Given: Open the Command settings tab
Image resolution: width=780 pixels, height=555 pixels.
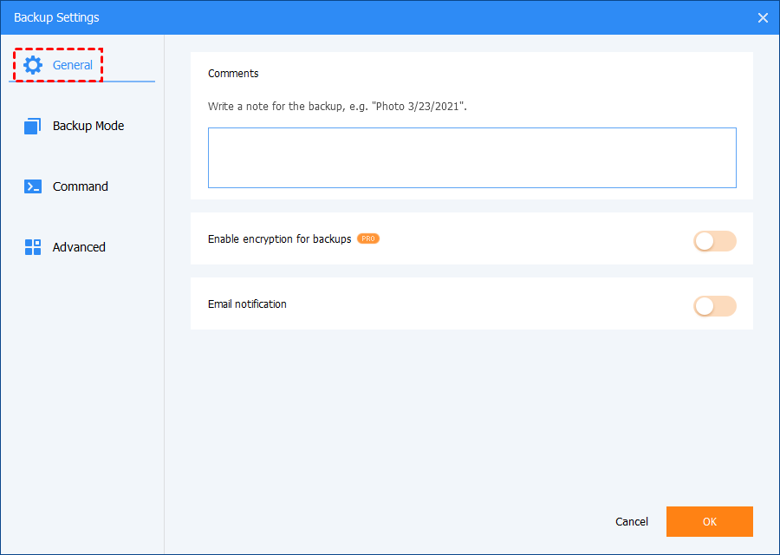Looking at the screenshot, I should point(80,186).
